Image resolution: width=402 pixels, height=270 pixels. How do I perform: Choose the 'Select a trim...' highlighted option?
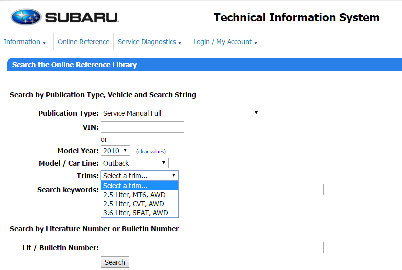click(x=140, y=186)
